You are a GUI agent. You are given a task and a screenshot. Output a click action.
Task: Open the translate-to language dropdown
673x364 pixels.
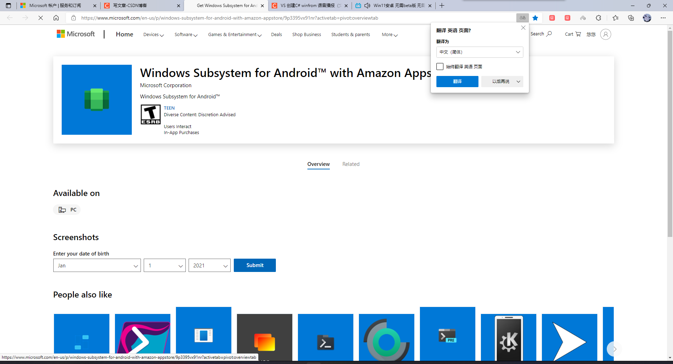click(480, 52)
